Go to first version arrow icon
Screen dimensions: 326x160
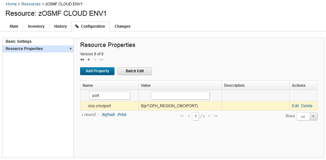(82, 60)
